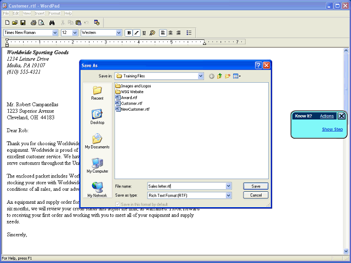Open Print Preview from the toolbar
Viewport: 351px width, 263px height.
coord(41,22)
